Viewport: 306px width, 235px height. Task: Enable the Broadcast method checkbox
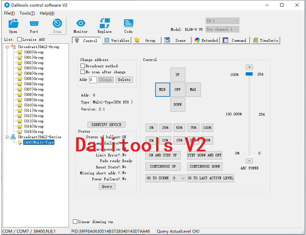pos(83,66)
